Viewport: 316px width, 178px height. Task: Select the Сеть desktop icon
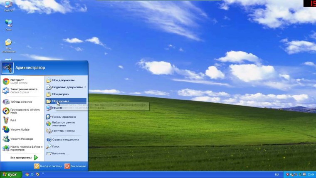pos(8,25)
